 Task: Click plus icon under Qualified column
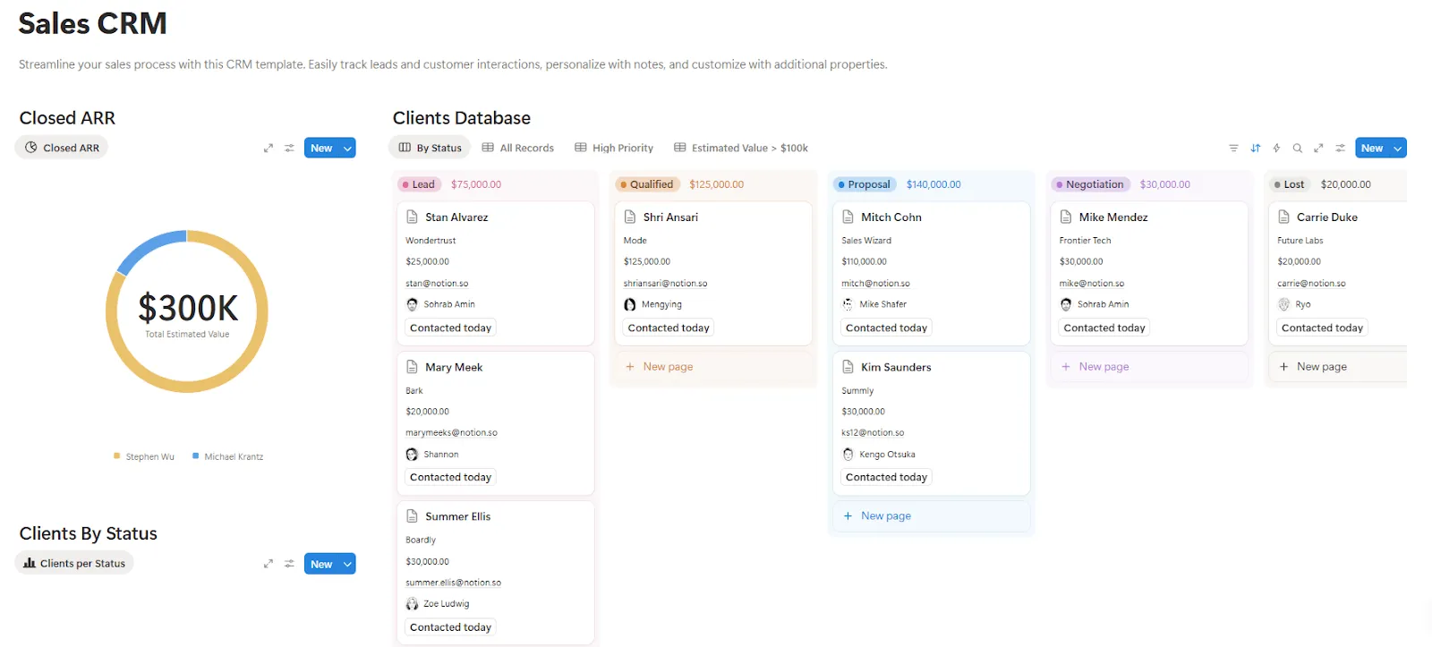[630, 367]
